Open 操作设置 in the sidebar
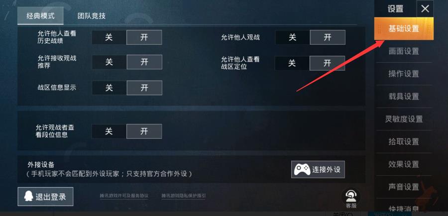 pyautogui.click(x=404, y=74)
